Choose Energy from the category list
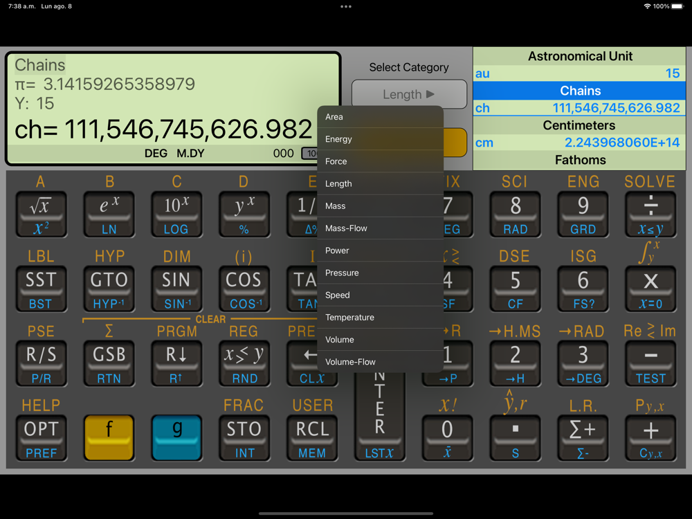 click(x=380, y=139)
